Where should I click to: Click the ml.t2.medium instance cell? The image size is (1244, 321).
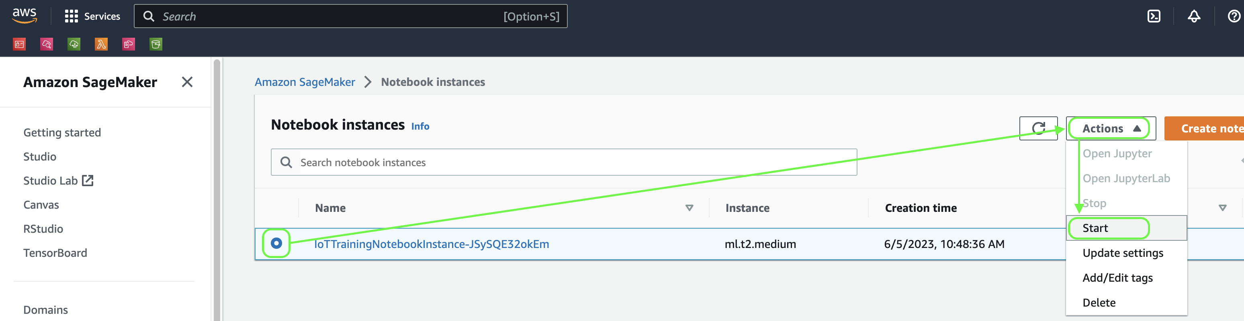pos(760,244)
